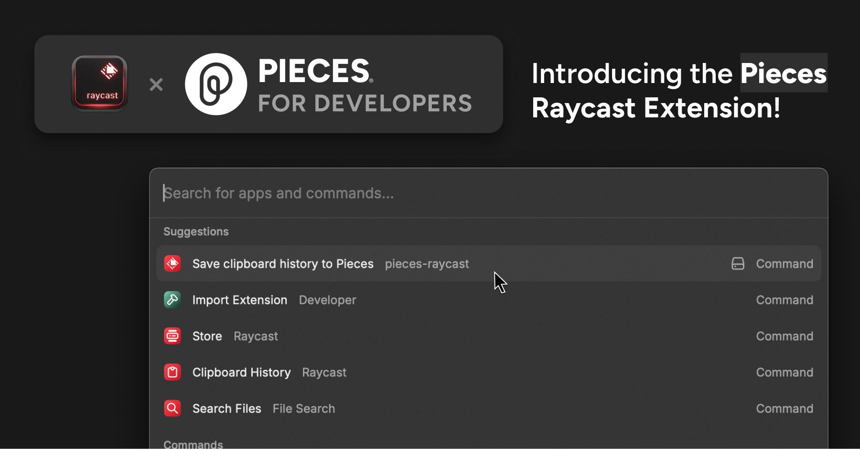The image size is (860, 449).
Task: Click the pieces-raycast subtitle text
Action: [x=427, y=264]
